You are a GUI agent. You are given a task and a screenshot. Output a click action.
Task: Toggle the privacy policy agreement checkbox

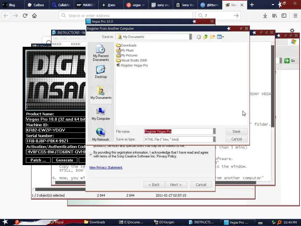click(91, 154)
